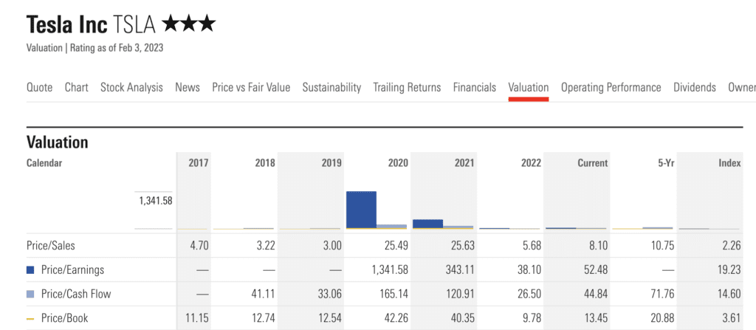Click the tall 2020 Price/Earnings bar

point(361,210)
